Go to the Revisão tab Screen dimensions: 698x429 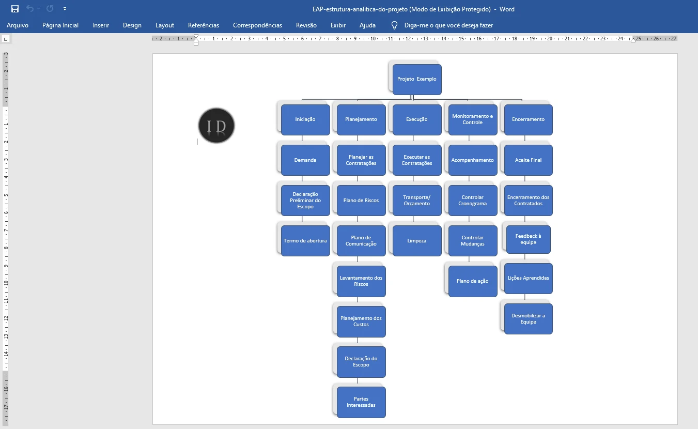pos(306,25)
